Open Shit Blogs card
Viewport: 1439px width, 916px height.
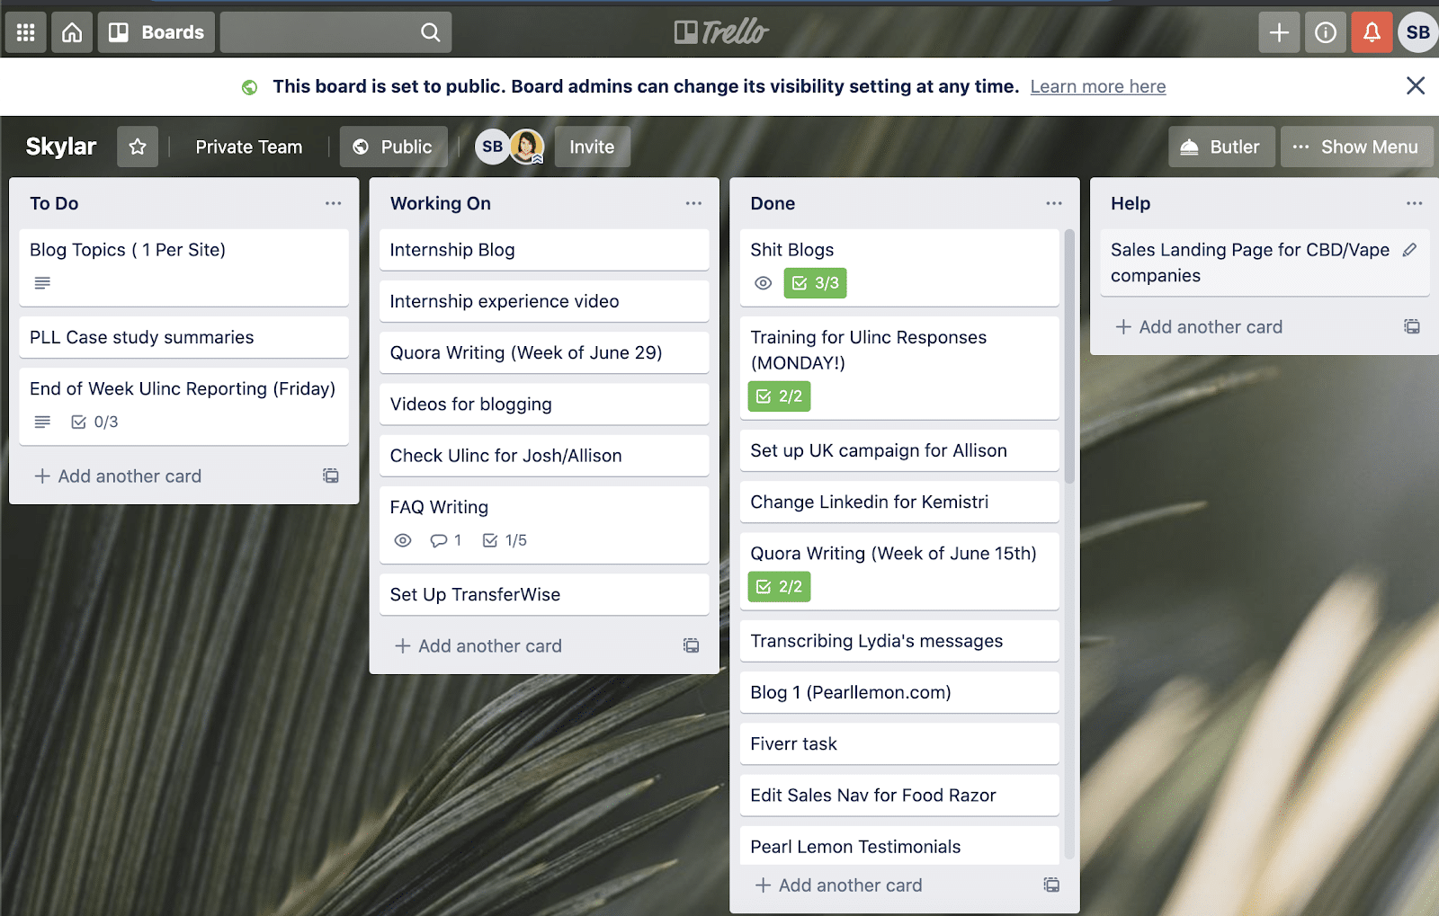pyautogui.click(x=899, y=267)
